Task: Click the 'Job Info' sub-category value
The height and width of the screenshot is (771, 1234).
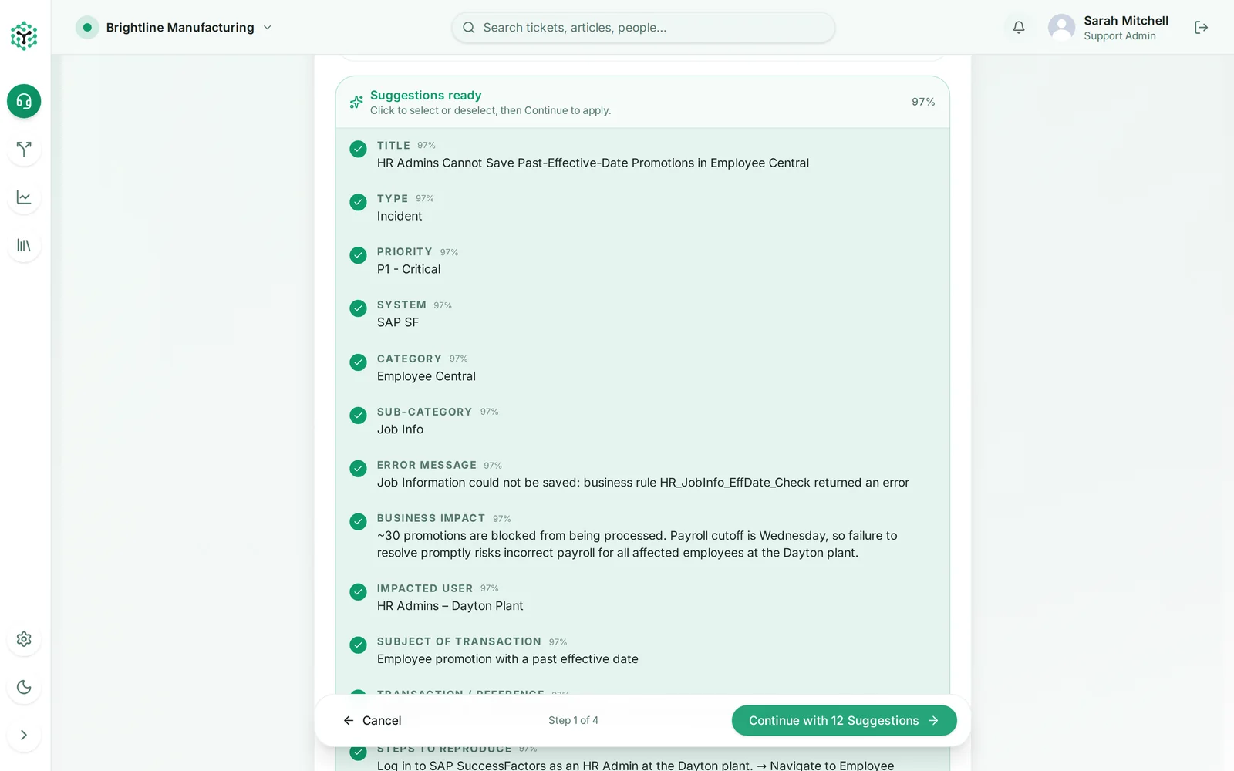Action: point(400,429)
